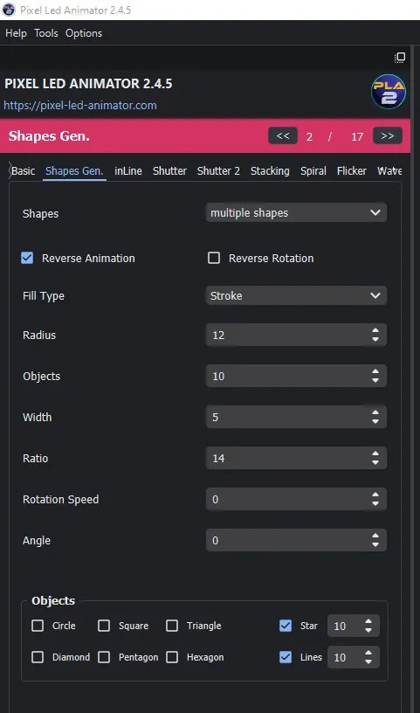Switch to the Basic tab
This screenshot has height=713, width=420.
click(24, 171)
